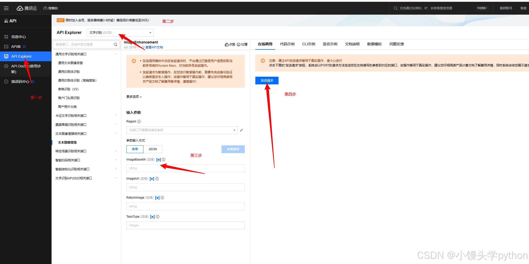Click the 发送请求 button
Viewport: 529px width, 264px height.
point(267,81)
